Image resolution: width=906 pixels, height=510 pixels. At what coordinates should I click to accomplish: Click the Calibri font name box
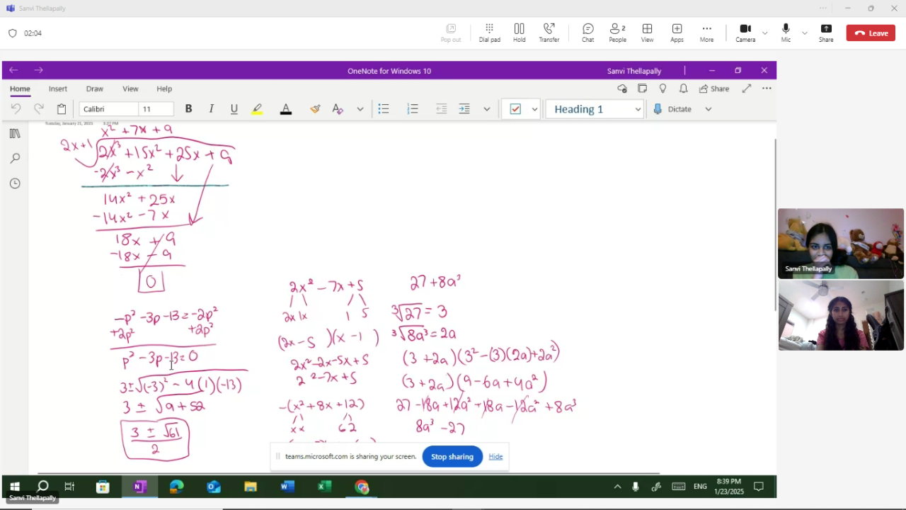click(x=108, y=109)
